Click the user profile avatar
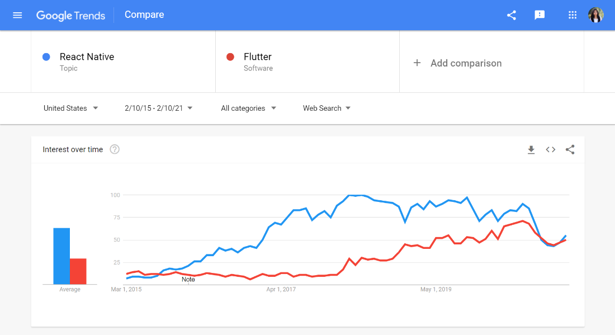Image resolution: width=615 pixels, height=335 pixels. [596, 15]
